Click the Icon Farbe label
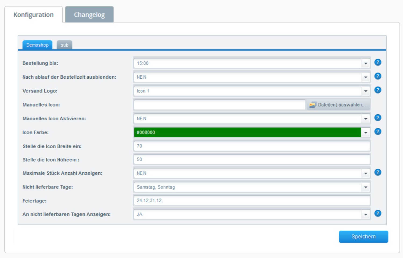Image resolution: width=403 pixels, height=258 pixels. pos(35,132)
